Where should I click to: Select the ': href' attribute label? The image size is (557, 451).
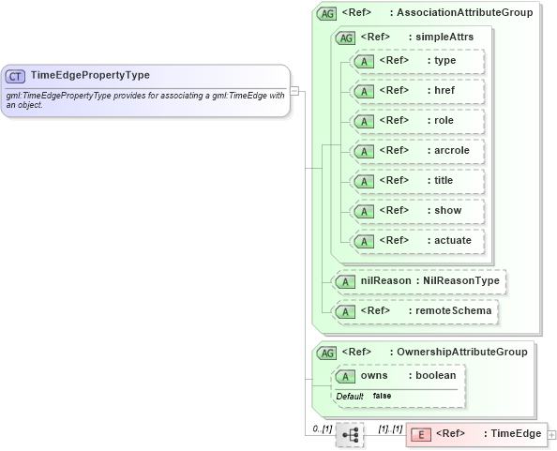click(x=441, y=90)
